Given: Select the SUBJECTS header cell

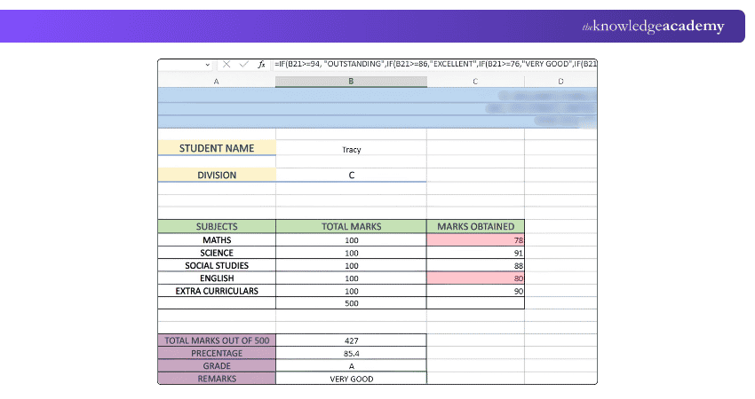Looking at the screenshot, I should point(217,226).
